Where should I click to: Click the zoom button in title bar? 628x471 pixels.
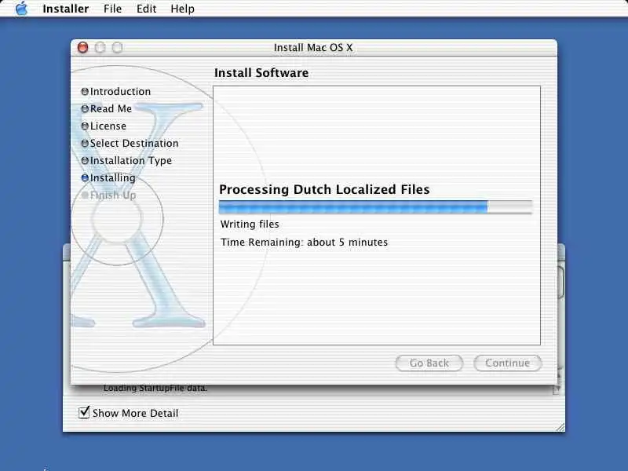click(117, 47)
